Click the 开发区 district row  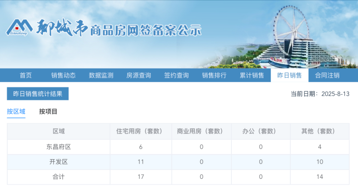click(x=58, y=162)
